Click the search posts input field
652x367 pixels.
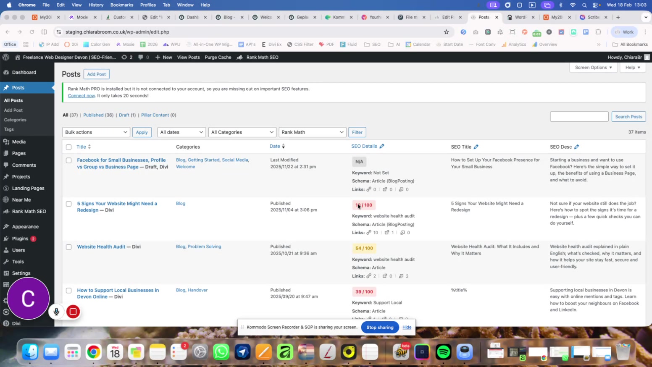tap(579, 117)
